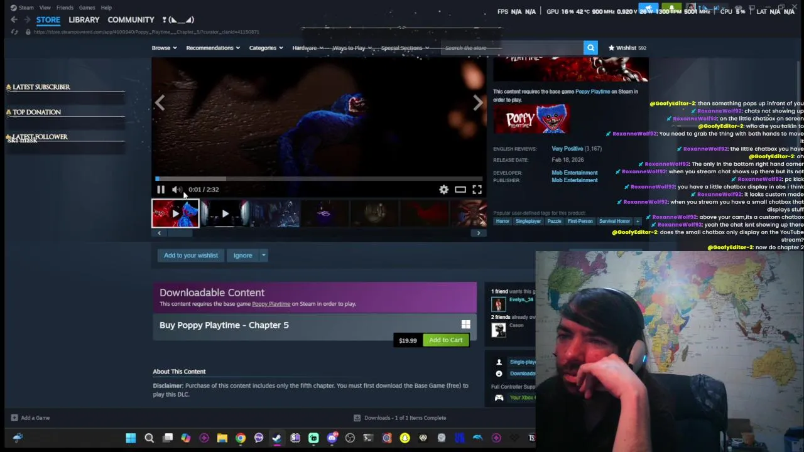This screenshot has width=804, height=452.
Task: Switch to the COMMUNITY tab
Action: click(131, 20)
